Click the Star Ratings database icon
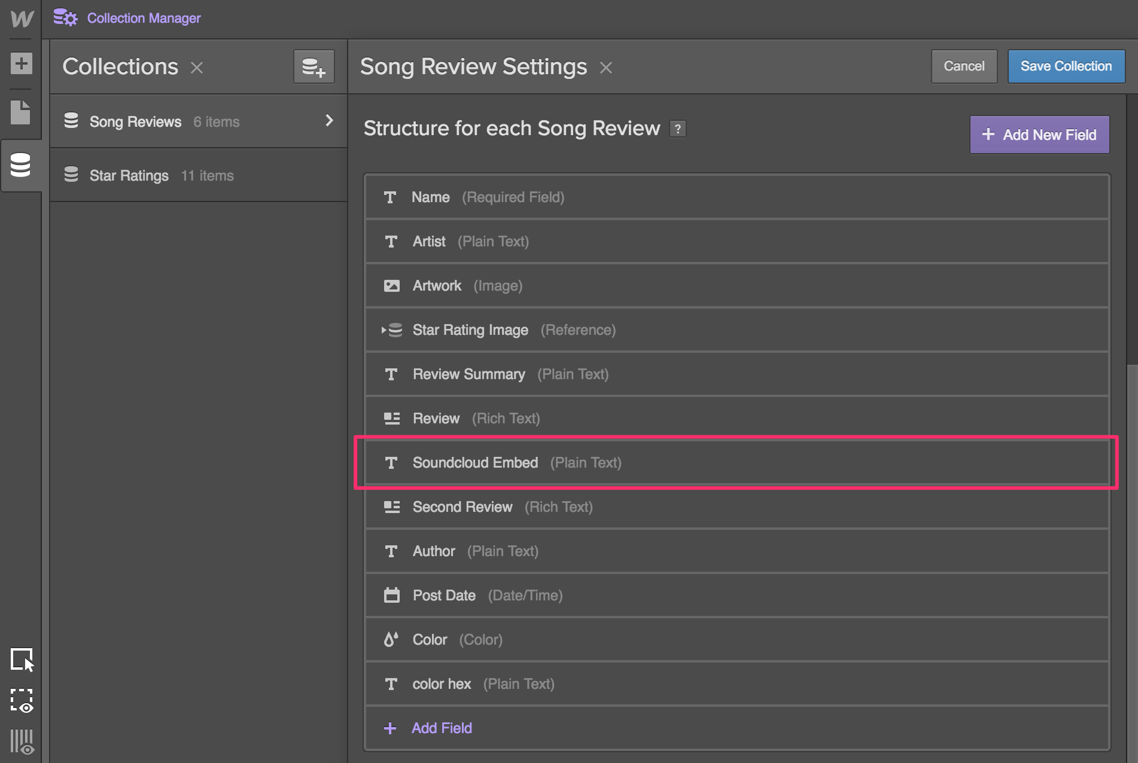The height and width of the screenshot is (763, 1138). pyautogui.click(x=71, y=175)
